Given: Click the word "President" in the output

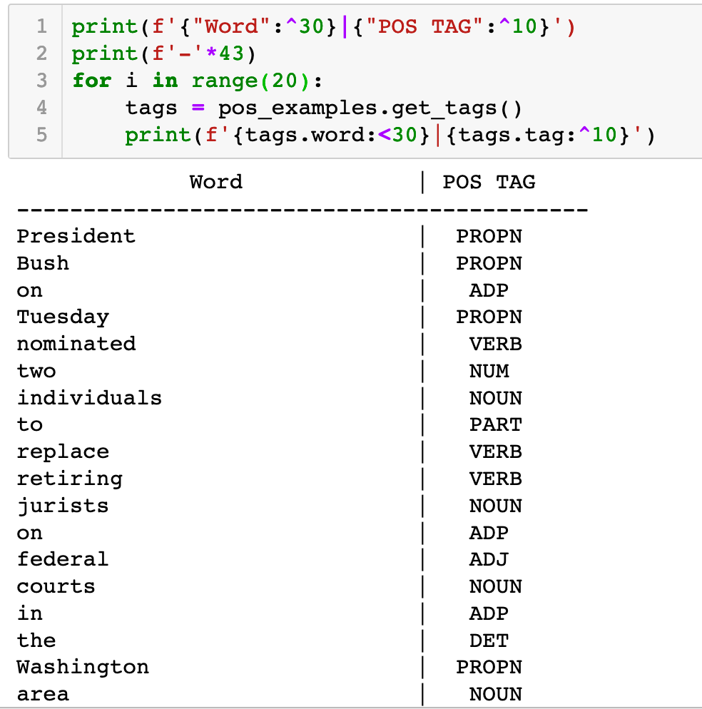Looking at the screenshot, I should (76, 236).
